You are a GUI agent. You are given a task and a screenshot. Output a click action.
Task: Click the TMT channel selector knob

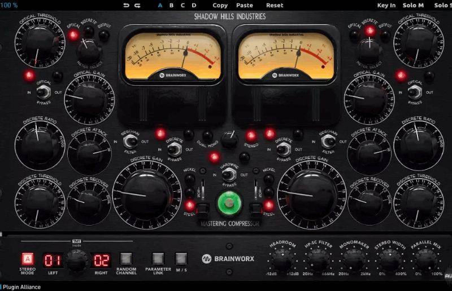coord(77,261)
